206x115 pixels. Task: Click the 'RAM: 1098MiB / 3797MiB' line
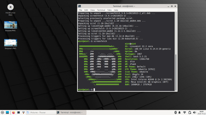(138, 84)
